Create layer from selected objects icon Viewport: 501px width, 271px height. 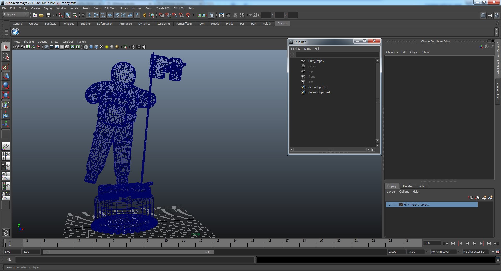[491, 198]
